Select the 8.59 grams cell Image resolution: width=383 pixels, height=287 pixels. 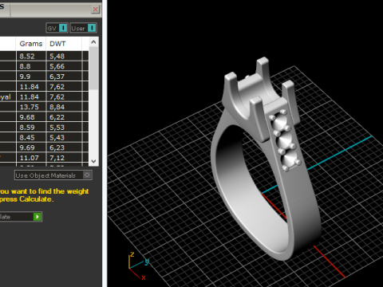click(31, 128)
